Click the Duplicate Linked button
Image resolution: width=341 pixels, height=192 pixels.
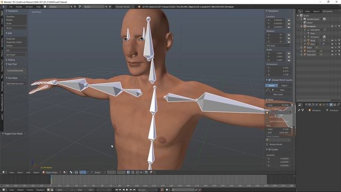click(x=16, y=42)
